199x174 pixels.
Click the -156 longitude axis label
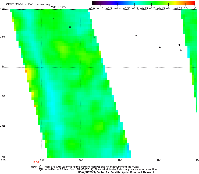coord(119,160)
